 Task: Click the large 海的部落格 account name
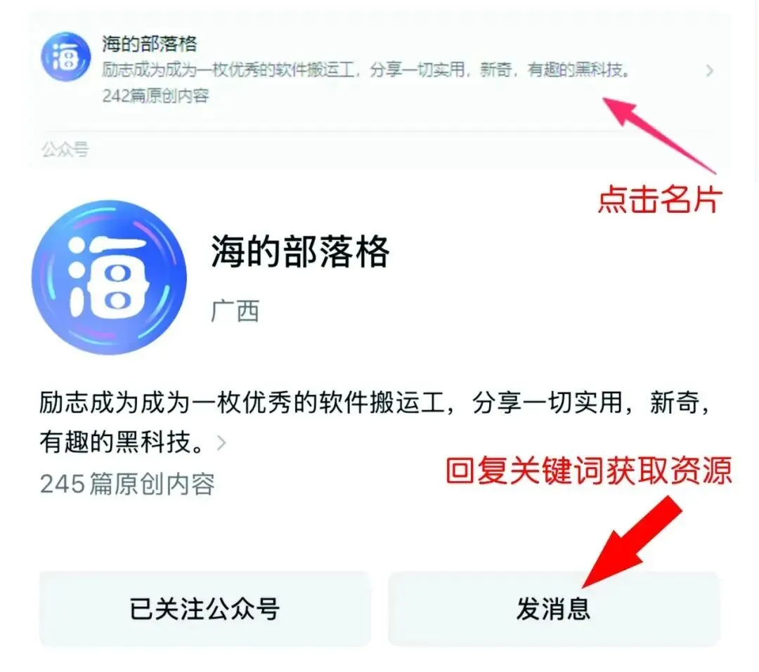(300, 251)
